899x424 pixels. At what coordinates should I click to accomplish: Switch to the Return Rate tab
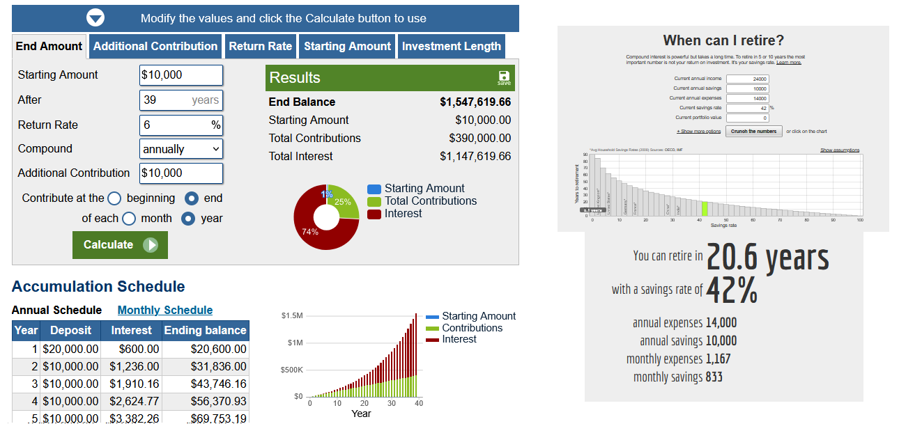tap(261, 47)
